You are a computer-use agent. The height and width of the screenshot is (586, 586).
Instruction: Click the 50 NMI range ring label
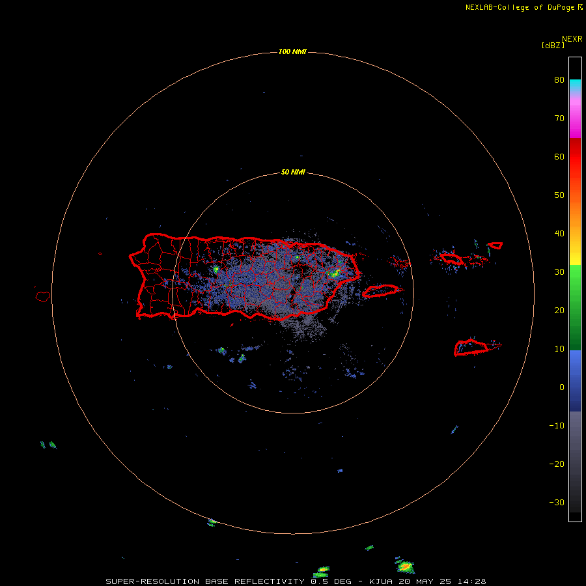pyautogui.click(x=293, y=173)
